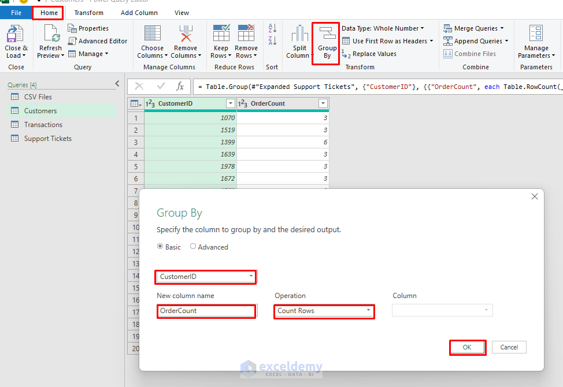Switch to the Add Column tab
The height and width of the screenshot is (387, 563).
(139, 13)
